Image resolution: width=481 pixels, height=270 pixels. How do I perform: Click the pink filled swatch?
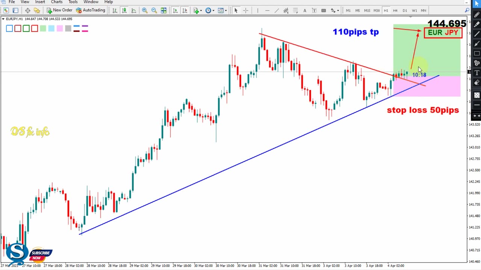coord(60,28)
